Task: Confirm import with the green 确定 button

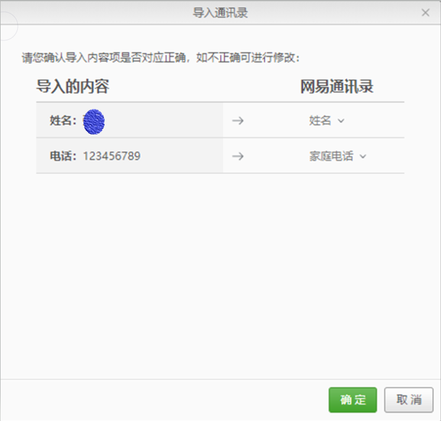Action: click(353, 400)
